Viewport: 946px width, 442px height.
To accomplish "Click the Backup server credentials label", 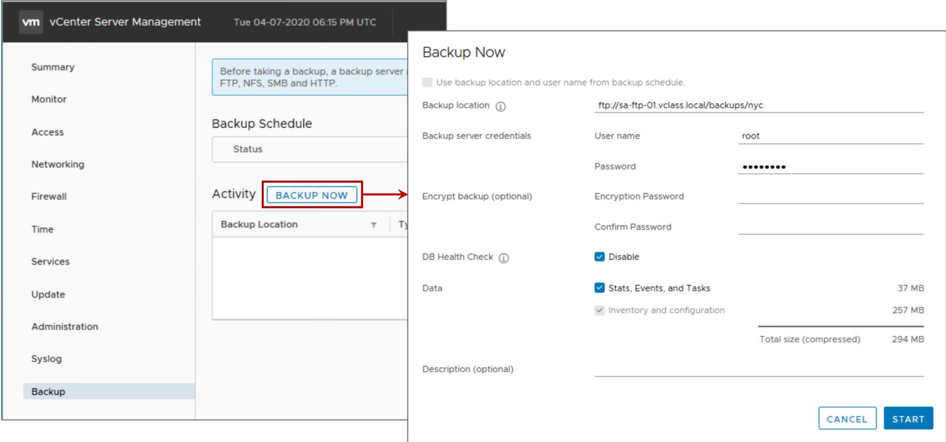I will (x=476, y=136).
